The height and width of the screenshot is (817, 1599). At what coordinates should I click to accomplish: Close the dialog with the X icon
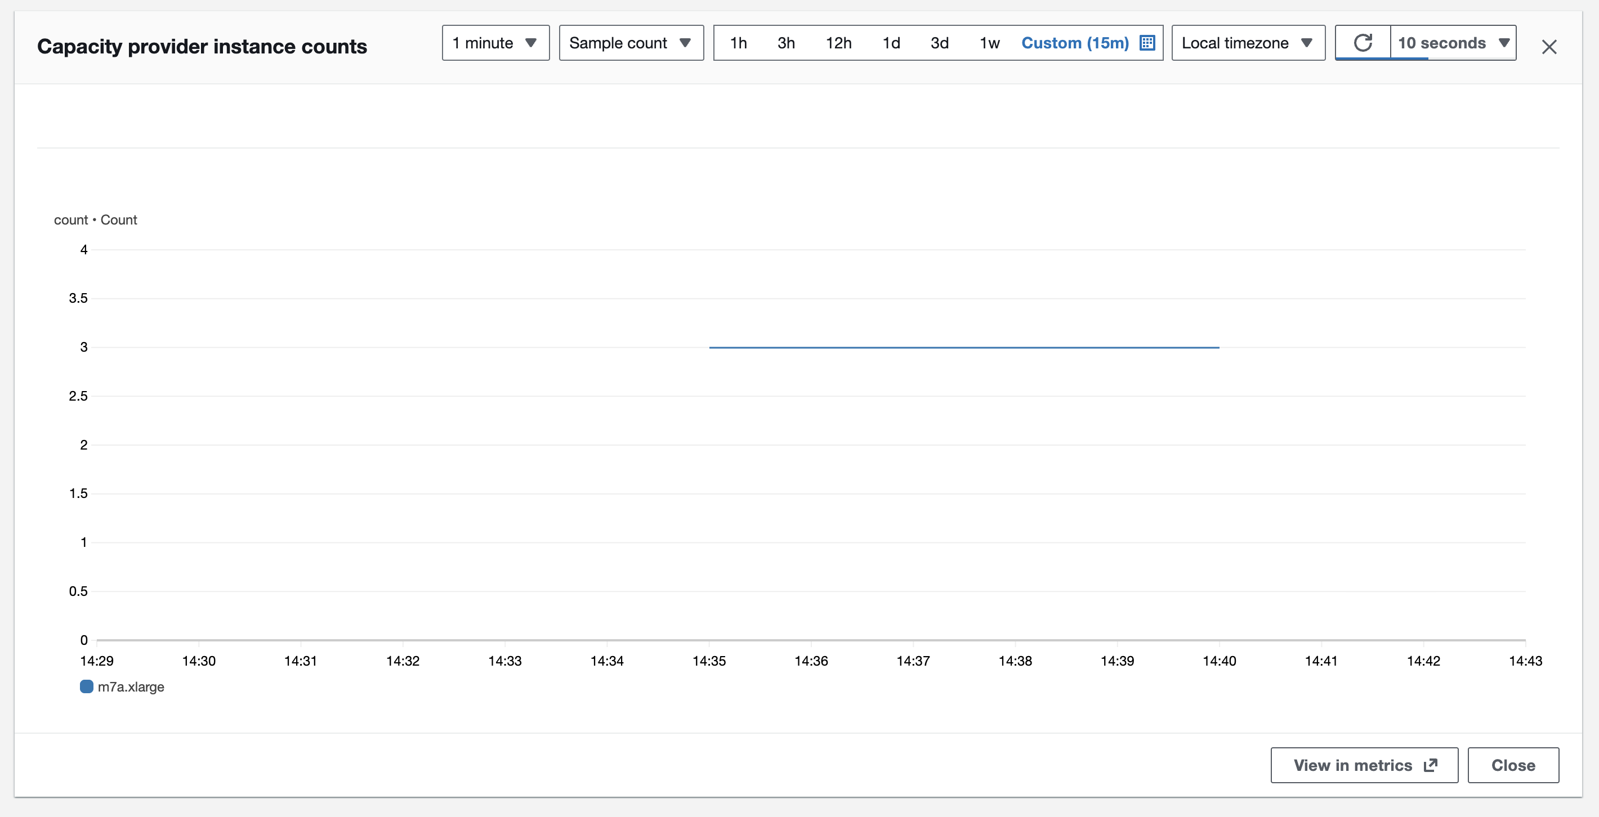point(1549,47)
